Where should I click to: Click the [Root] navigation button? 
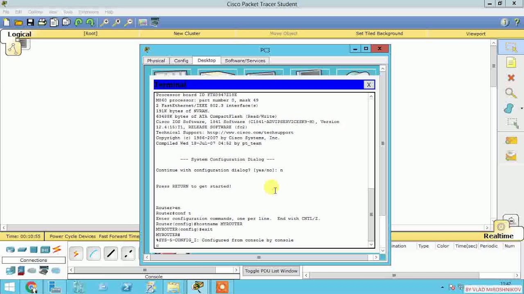click(x=90, y=33)
